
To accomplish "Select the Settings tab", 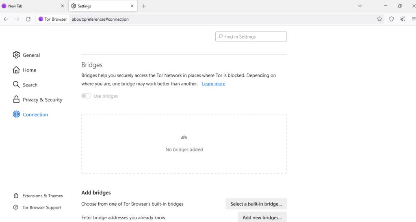I will coord(103,6).
